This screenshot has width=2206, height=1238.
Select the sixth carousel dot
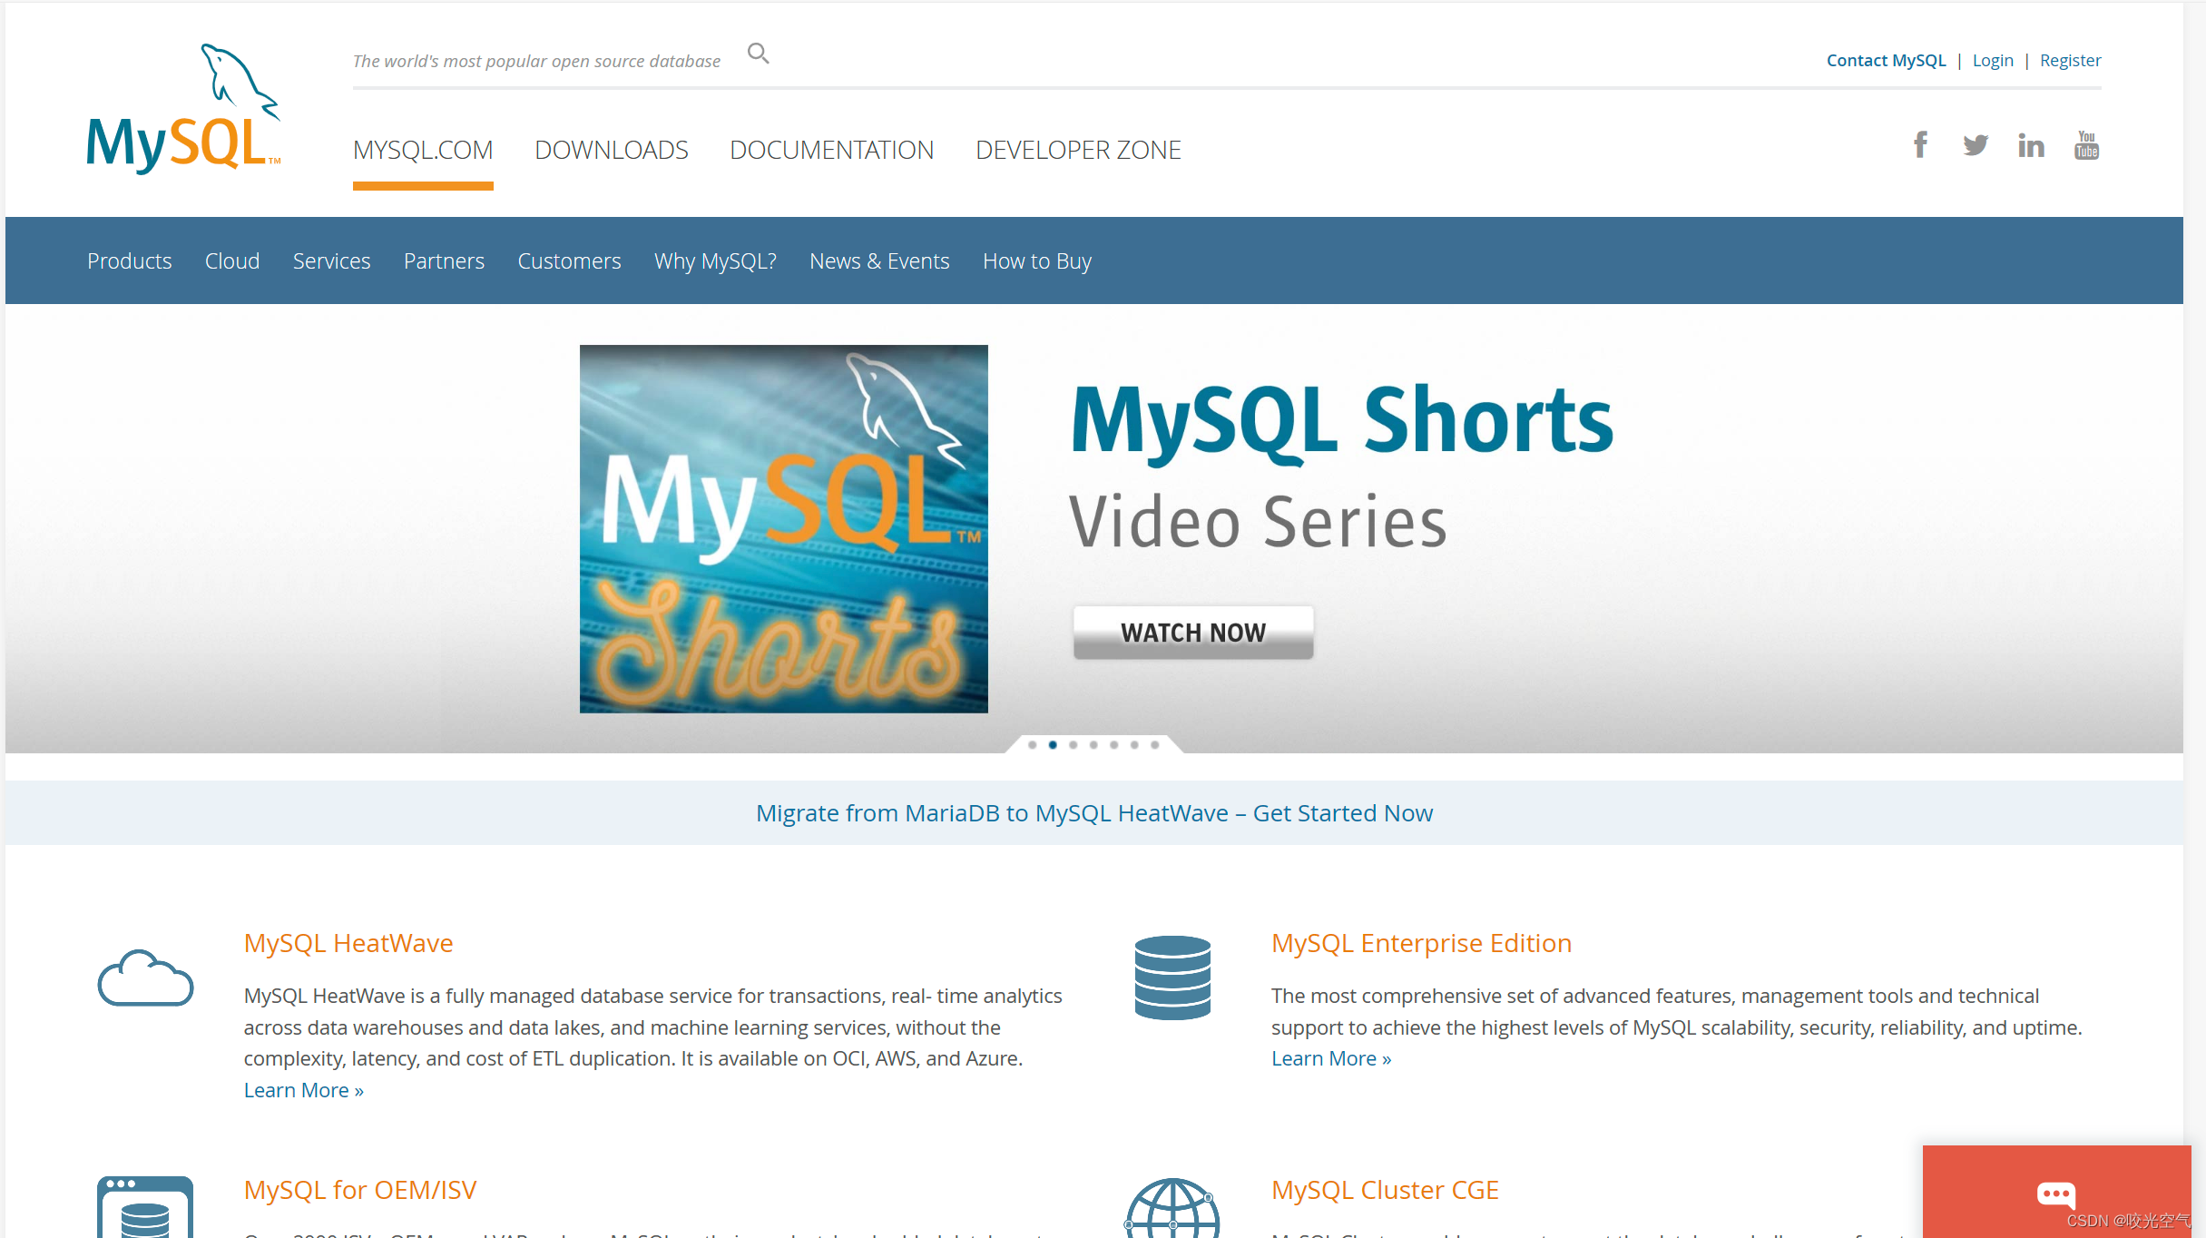[1134, 744]
